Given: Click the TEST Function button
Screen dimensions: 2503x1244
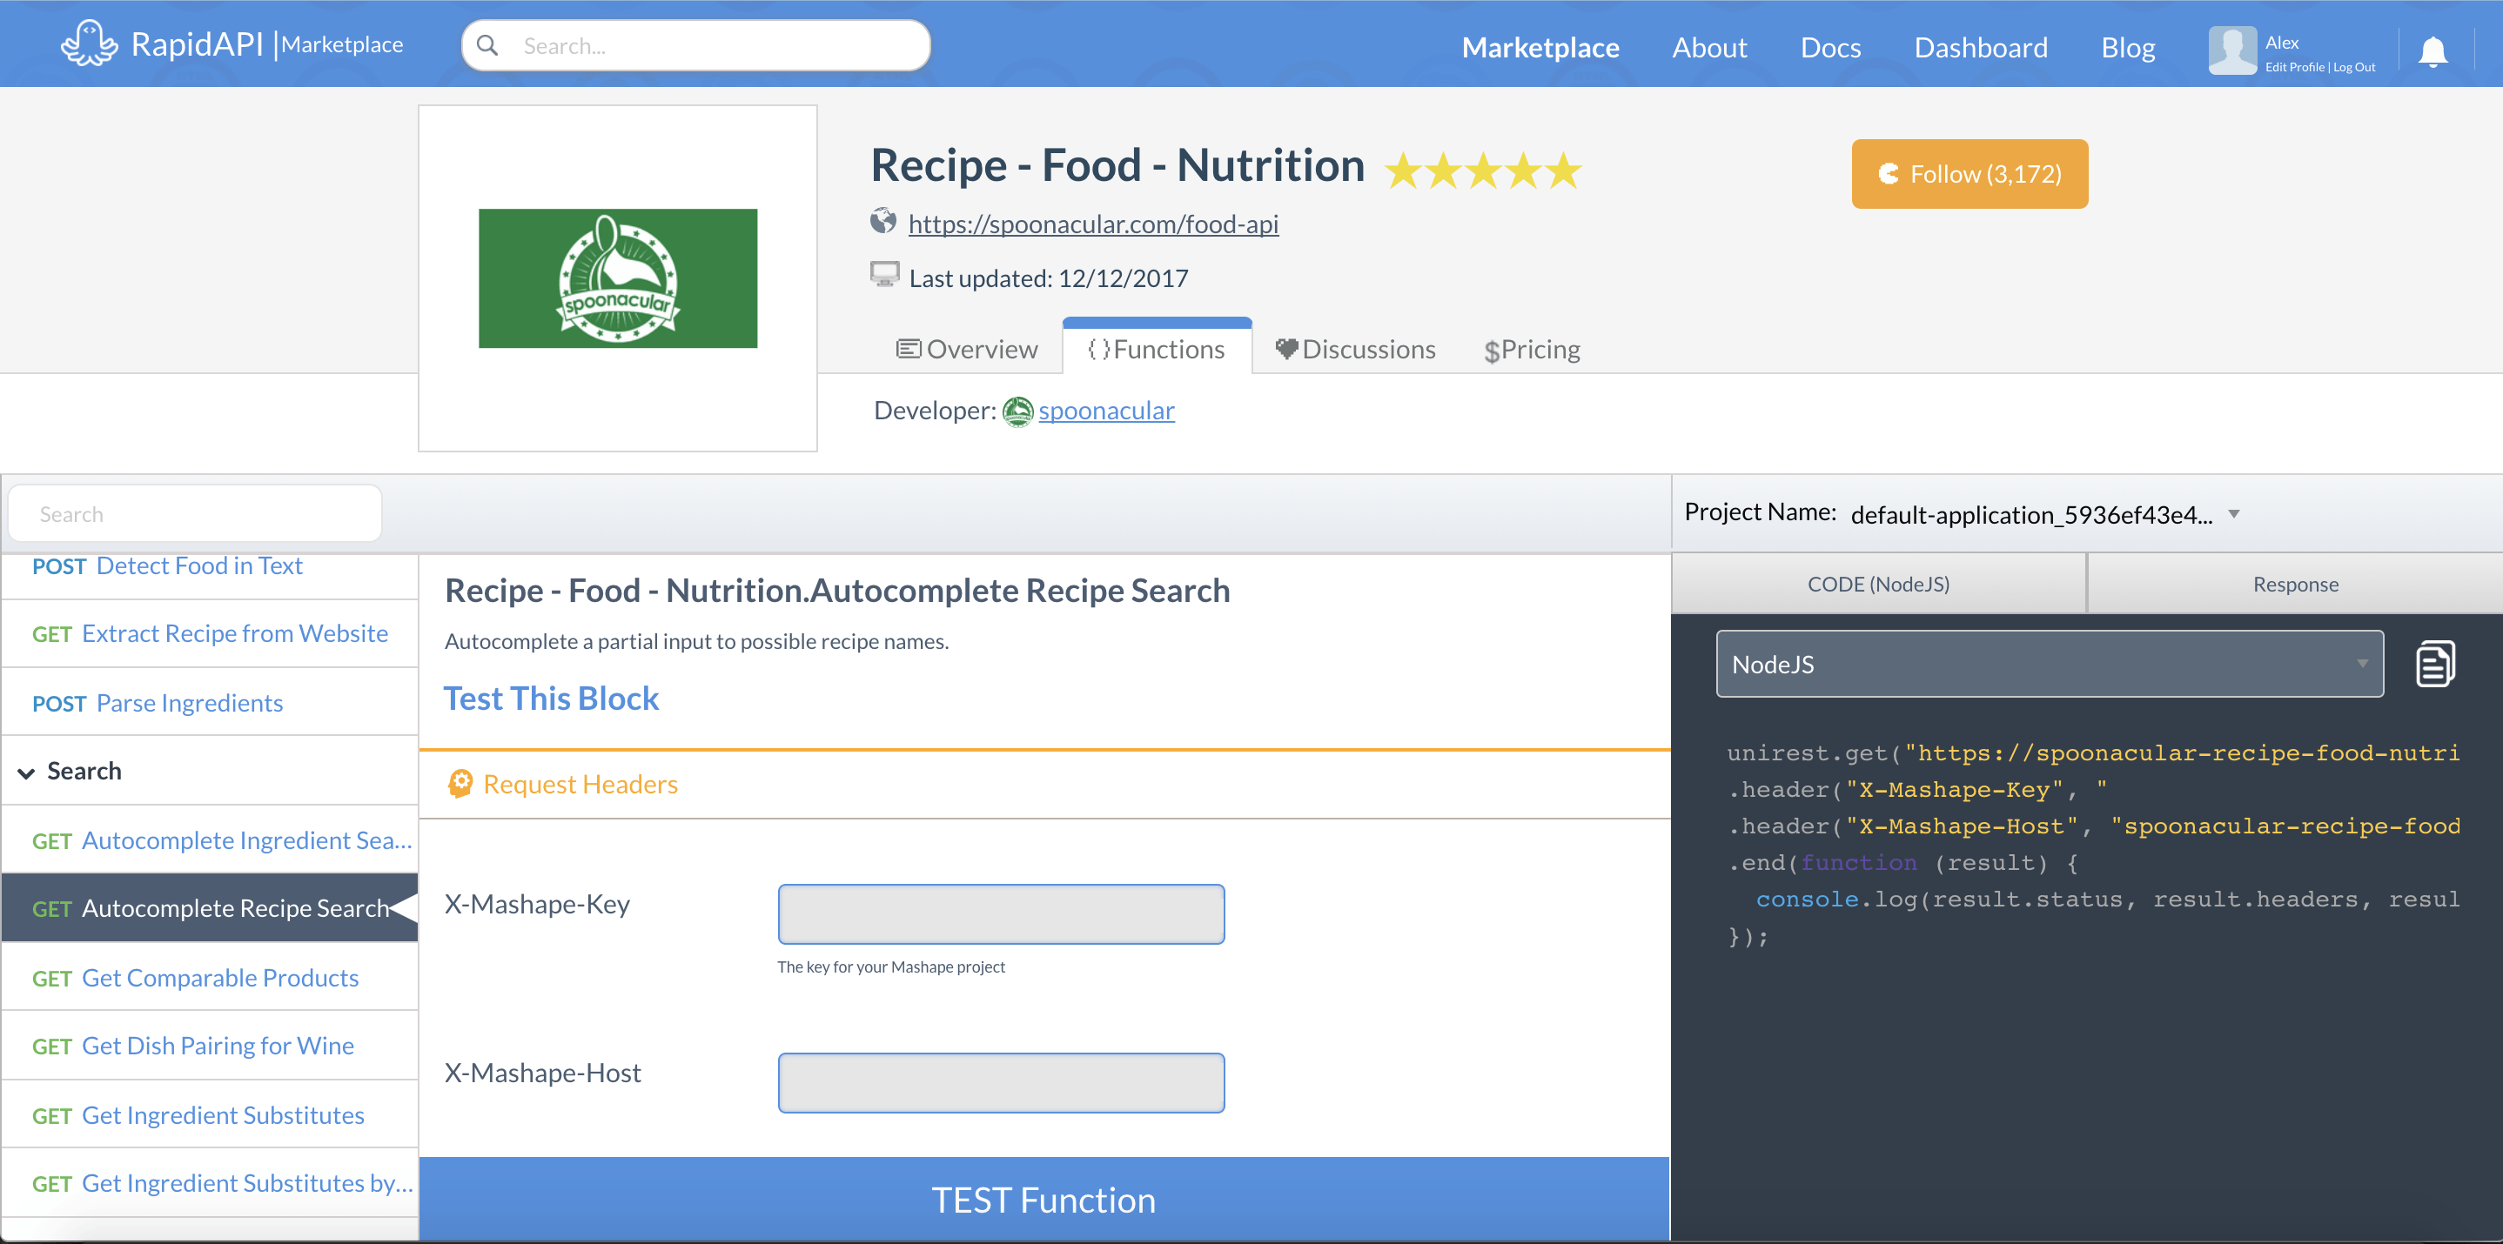Looking at the screenshot, I should coord(1043,1200).
